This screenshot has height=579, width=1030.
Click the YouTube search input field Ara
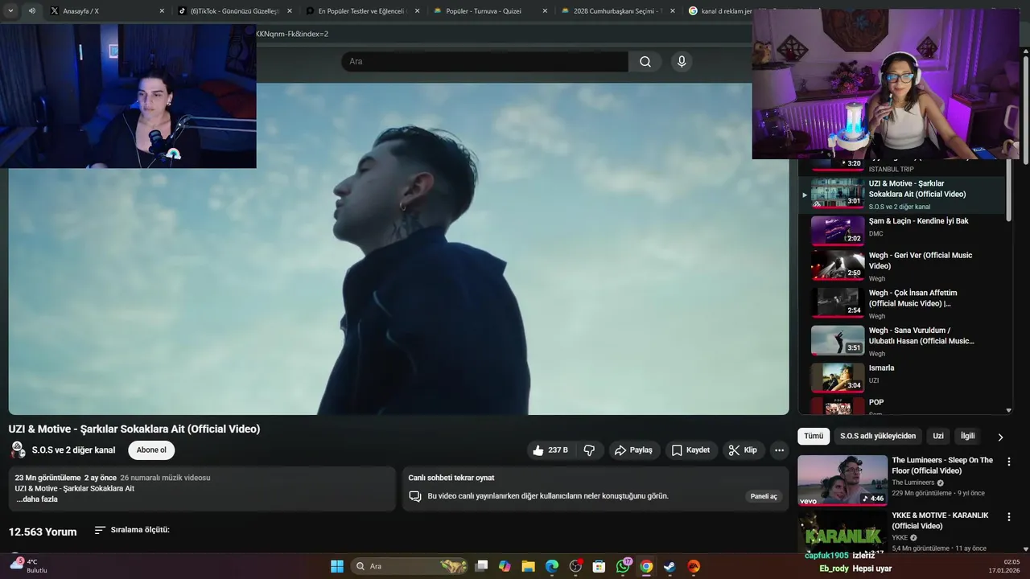click(x=484, y=62)
